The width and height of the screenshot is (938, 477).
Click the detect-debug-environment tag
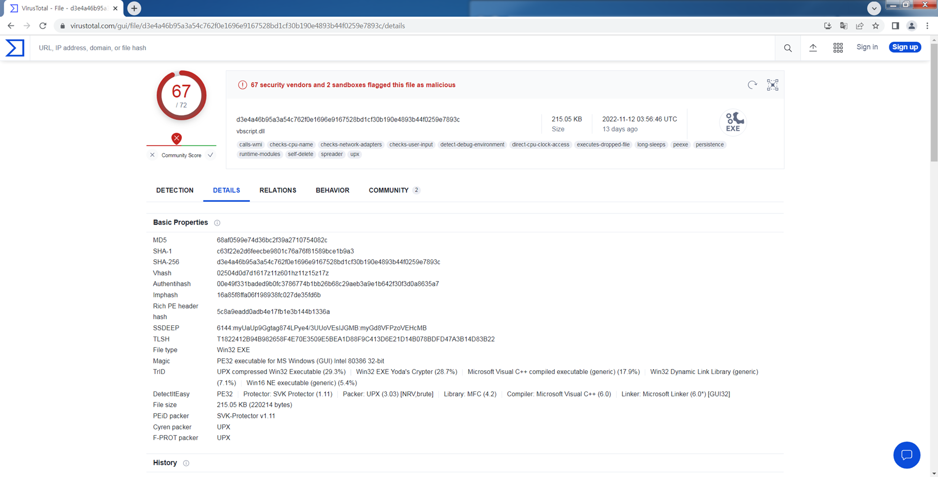point(472,144)
